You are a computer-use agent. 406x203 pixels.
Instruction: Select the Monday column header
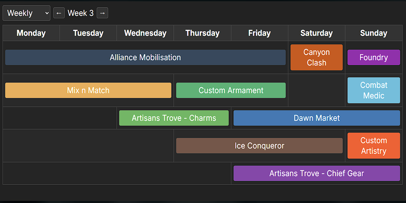coord(31,33)
